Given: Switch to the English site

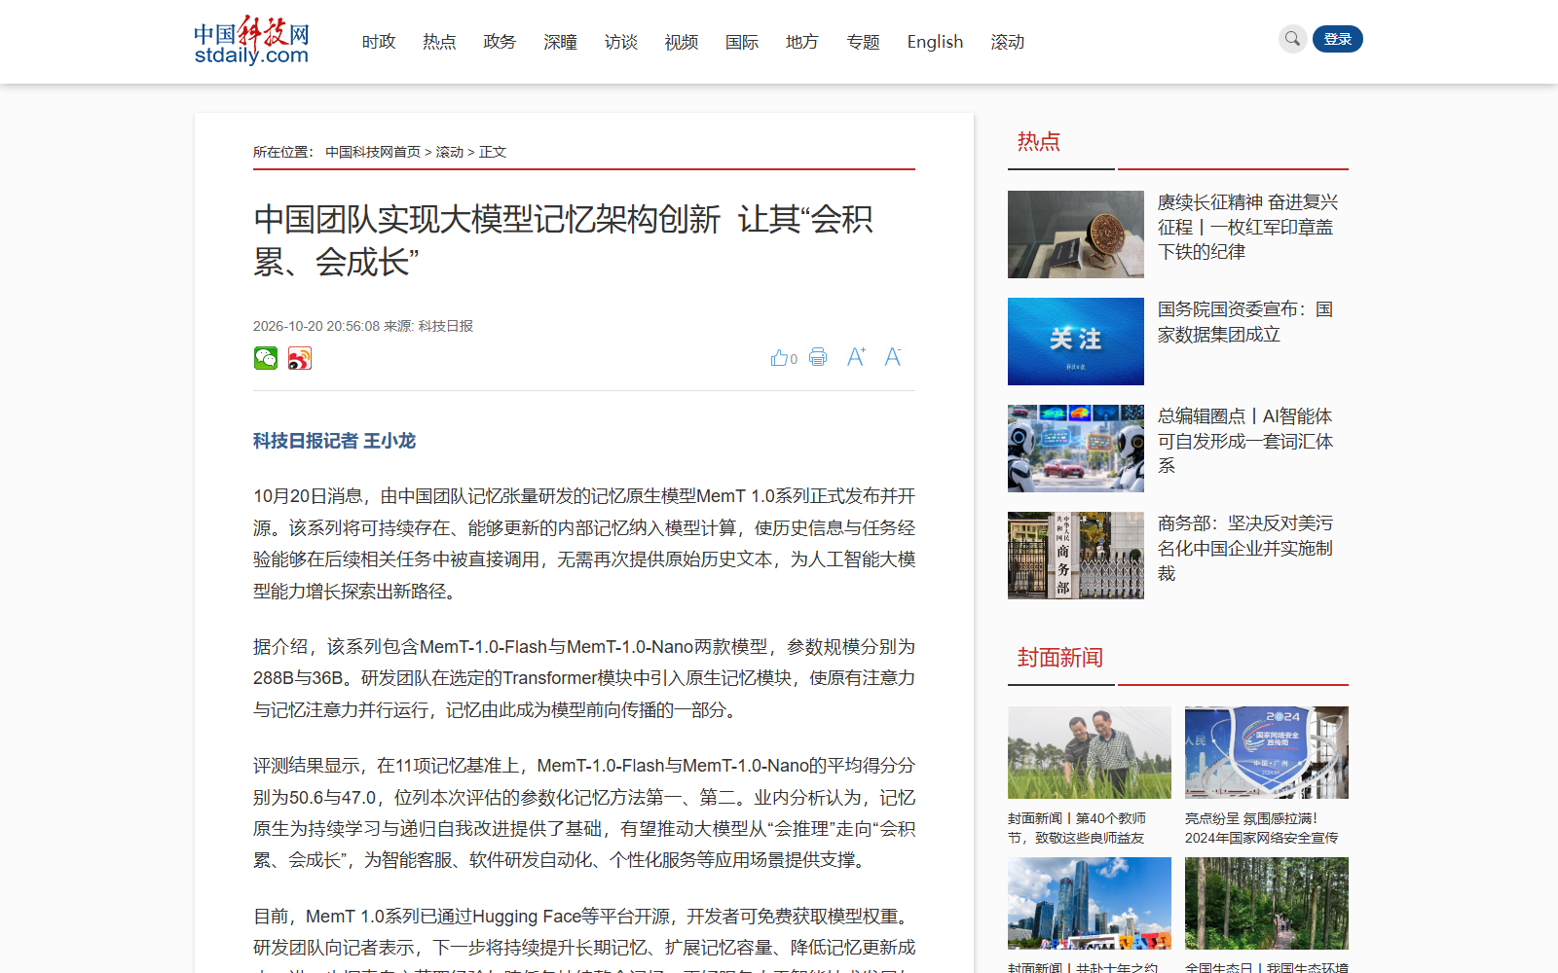Looking at the screenshot, I should 935,42.
